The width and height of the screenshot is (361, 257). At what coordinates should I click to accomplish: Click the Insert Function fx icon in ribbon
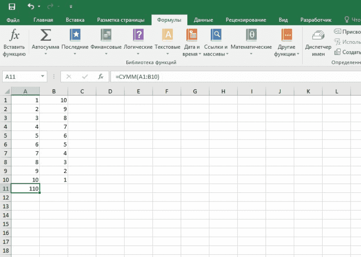14,35
